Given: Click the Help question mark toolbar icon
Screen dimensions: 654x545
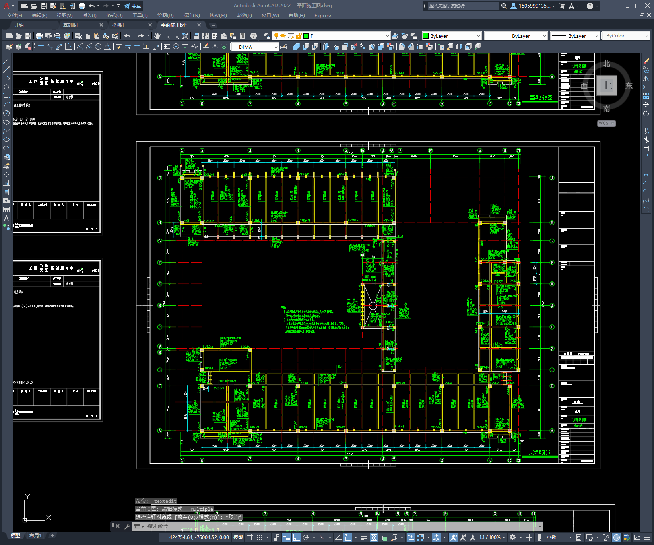Looking at the screenshot, I should [x=254, y=36].
